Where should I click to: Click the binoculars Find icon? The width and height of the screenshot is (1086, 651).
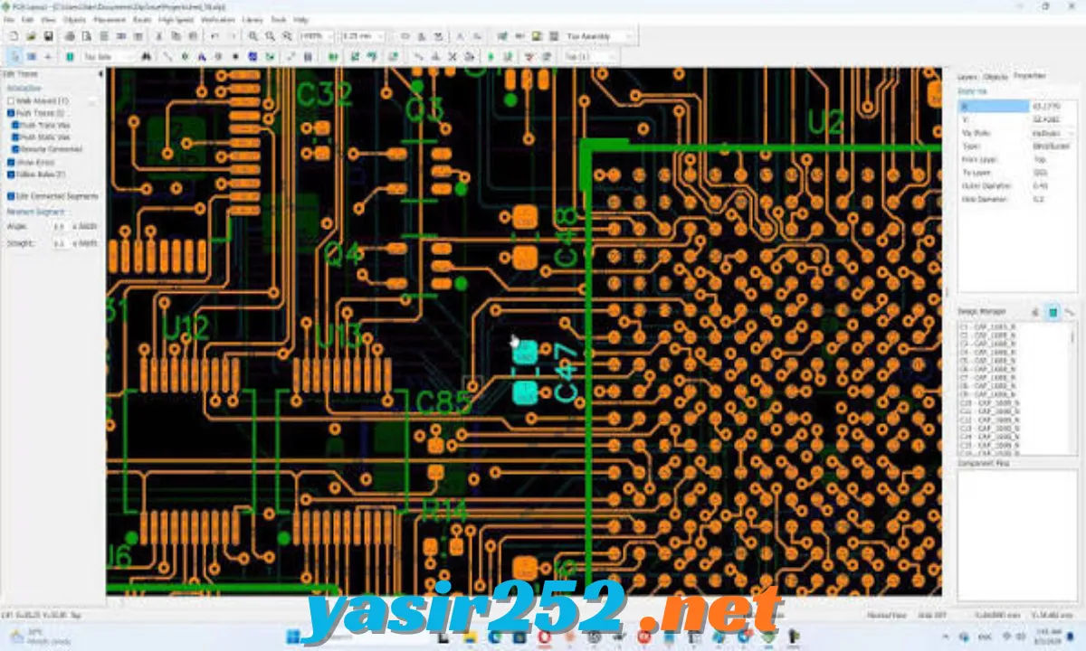point(146,56)
